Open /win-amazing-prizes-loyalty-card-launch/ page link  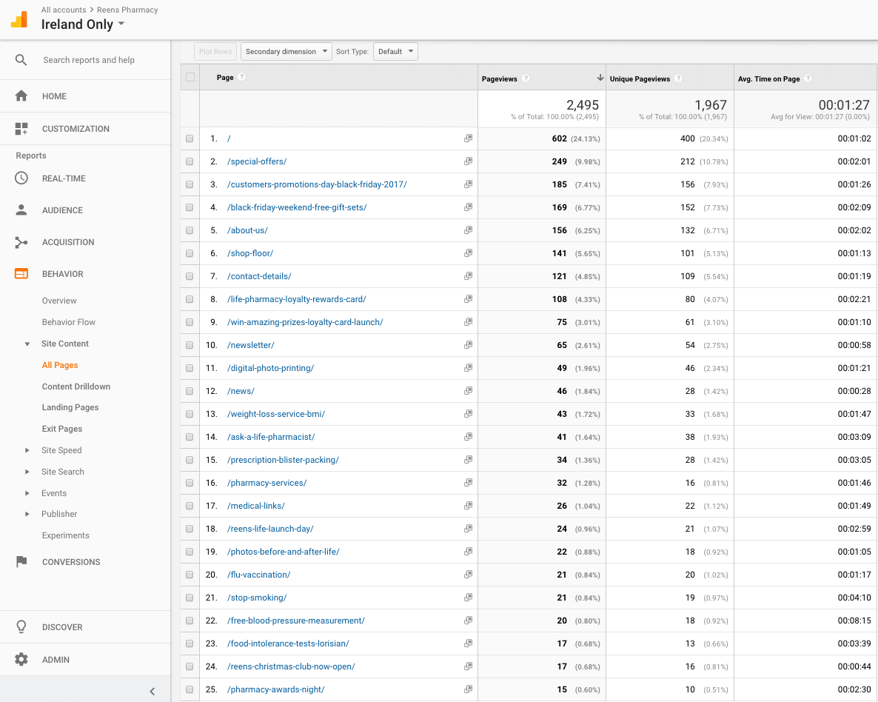(x=305, y=322)
